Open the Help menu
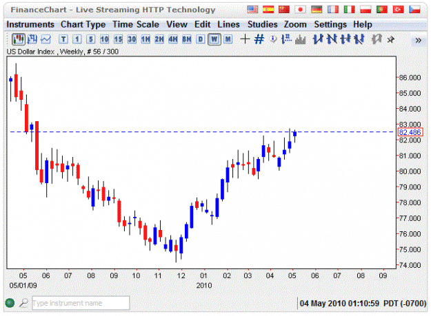The width and height of the screenshot is (431, 316). [363, 24]
